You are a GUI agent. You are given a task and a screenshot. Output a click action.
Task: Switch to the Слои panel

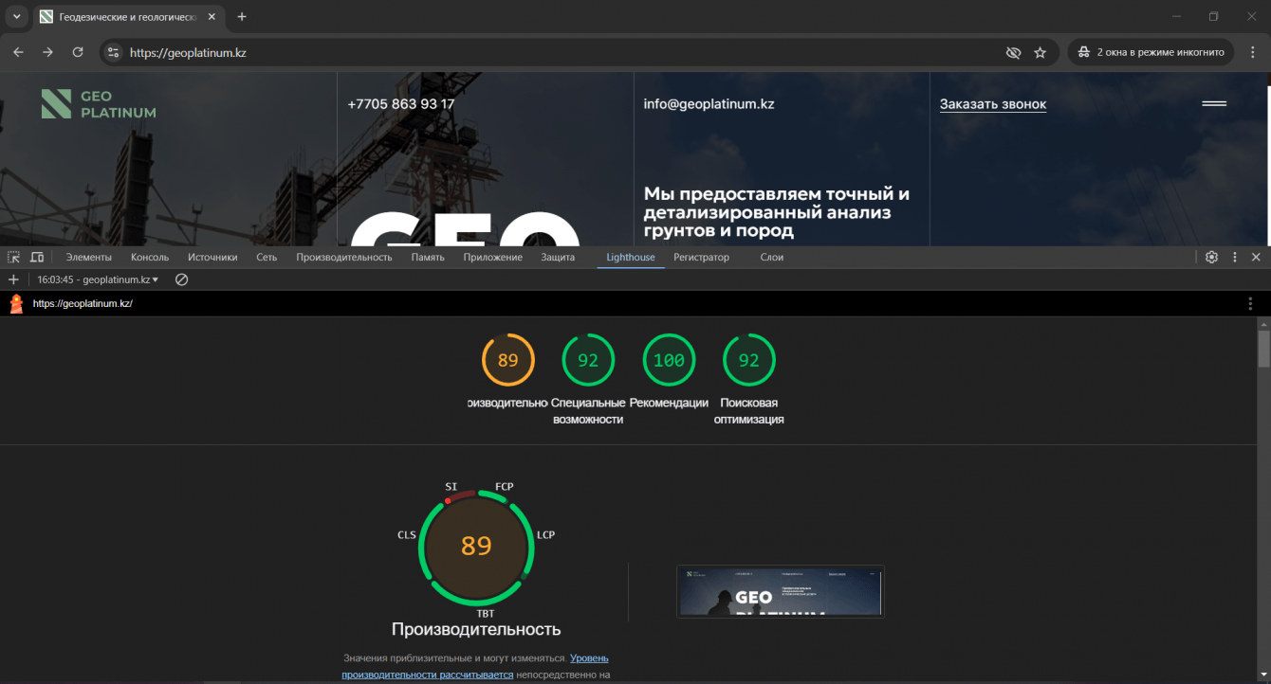(772, 257)
